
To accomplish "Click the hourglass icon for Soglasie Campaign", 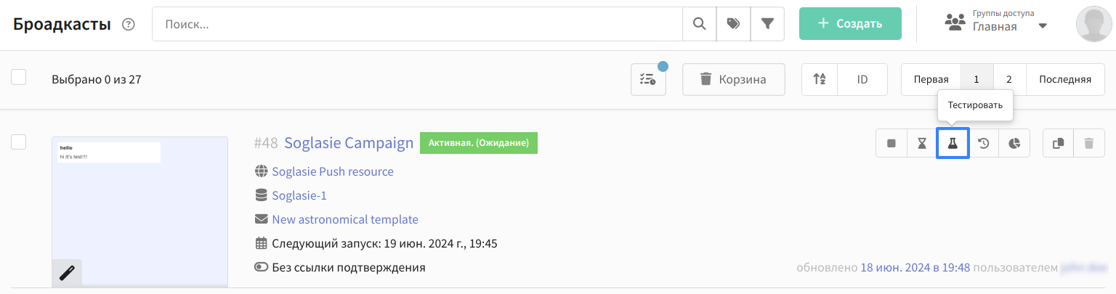I will point(922,144).
